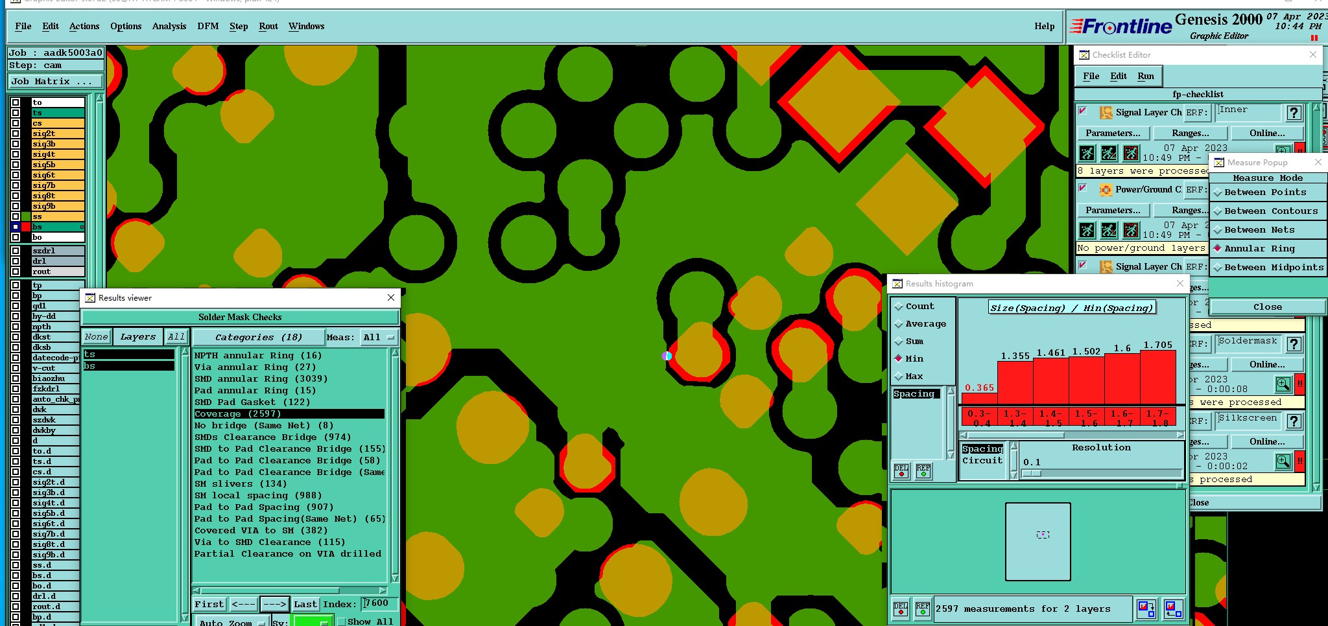Image resolution: width=1328 pixels, height=626 pixels.
Task: Open Meas: All dropdown
Action: (x=379, y=338)
